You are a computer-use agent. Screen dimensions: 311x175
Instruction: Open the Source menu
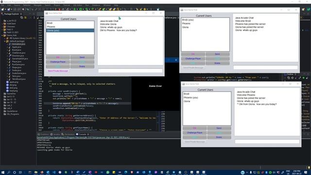click(x=17, y=5)
